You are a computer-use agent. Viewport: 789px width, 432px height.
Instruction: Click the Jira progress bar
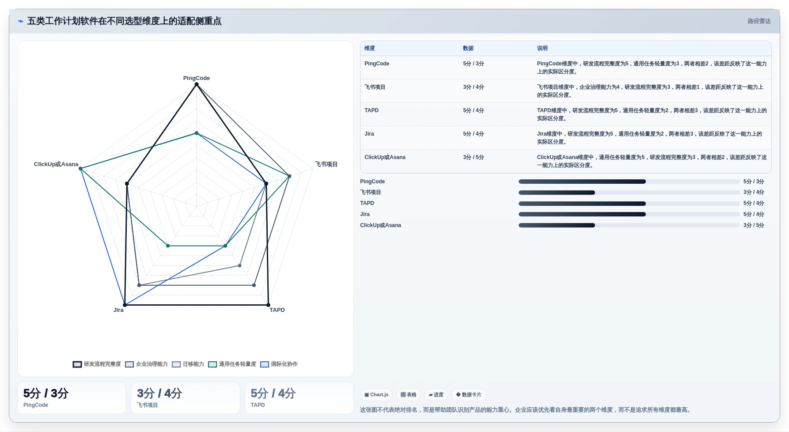tap(629, 214)
